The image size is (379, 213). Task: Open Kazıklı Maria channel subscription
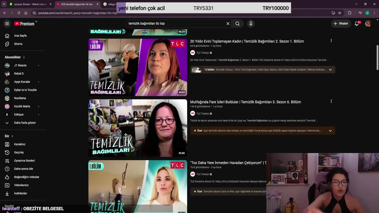[x=23, y=106]
